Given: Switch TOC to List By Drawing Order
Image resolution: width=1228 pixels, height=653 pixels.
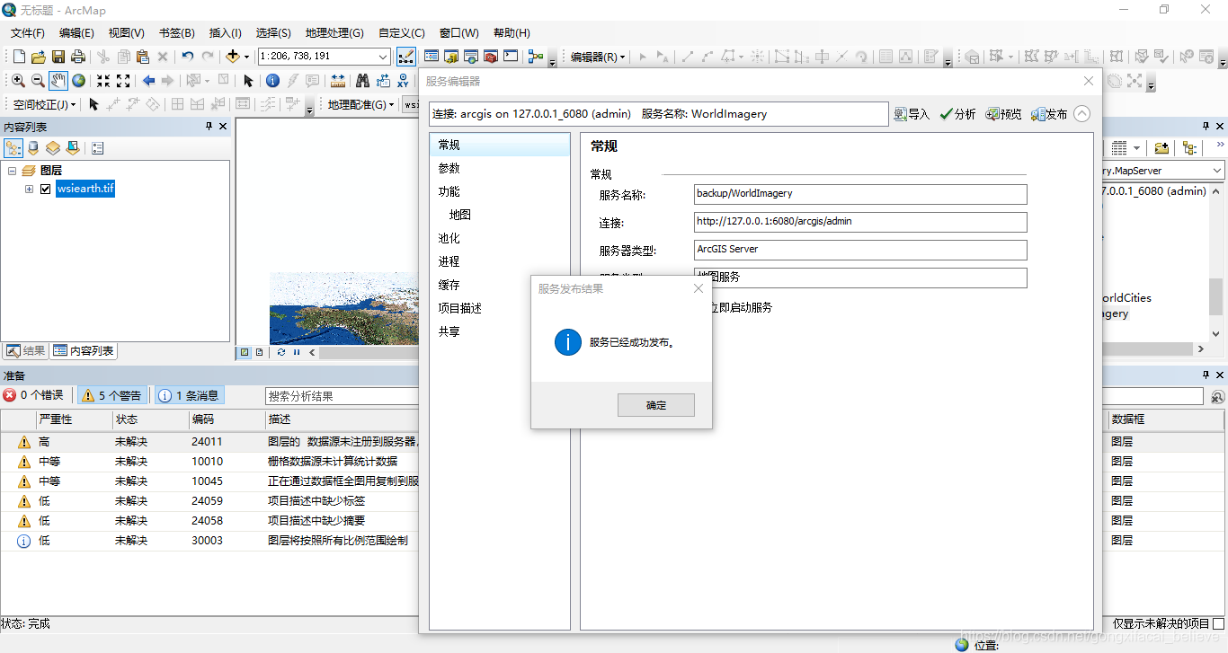Looking at the screenshot, I should click(13, 147).
